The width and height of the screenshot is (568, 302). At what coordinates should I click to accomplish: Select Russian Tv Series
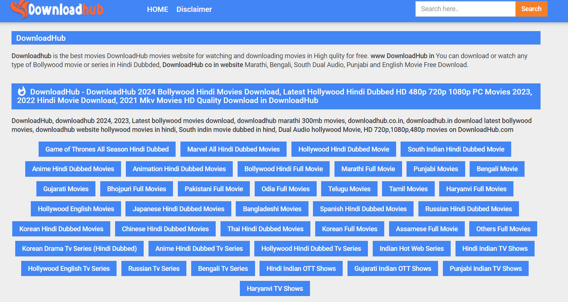coord(154,269)
